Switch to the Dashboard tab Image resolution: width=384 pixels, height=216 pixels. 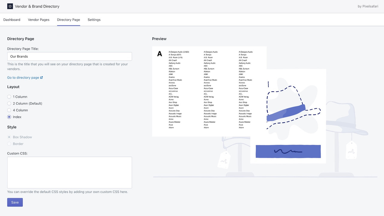(12, 19)
